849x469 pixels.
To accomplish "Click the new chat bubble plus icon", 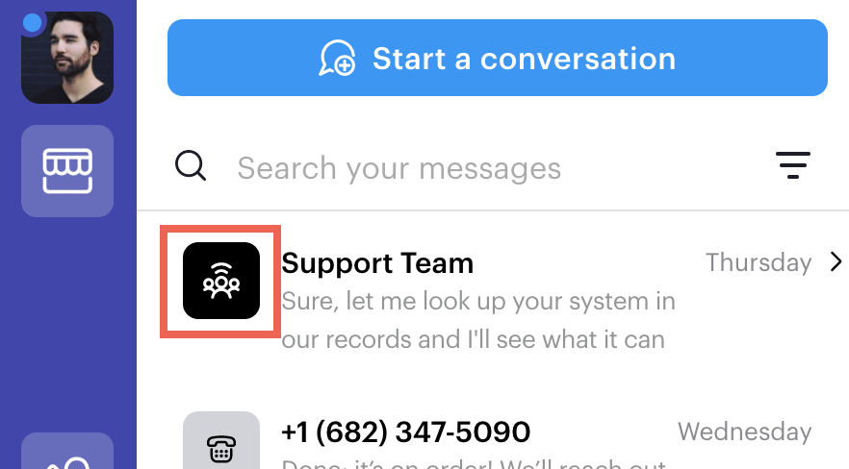I will click(x=337, y=58).
